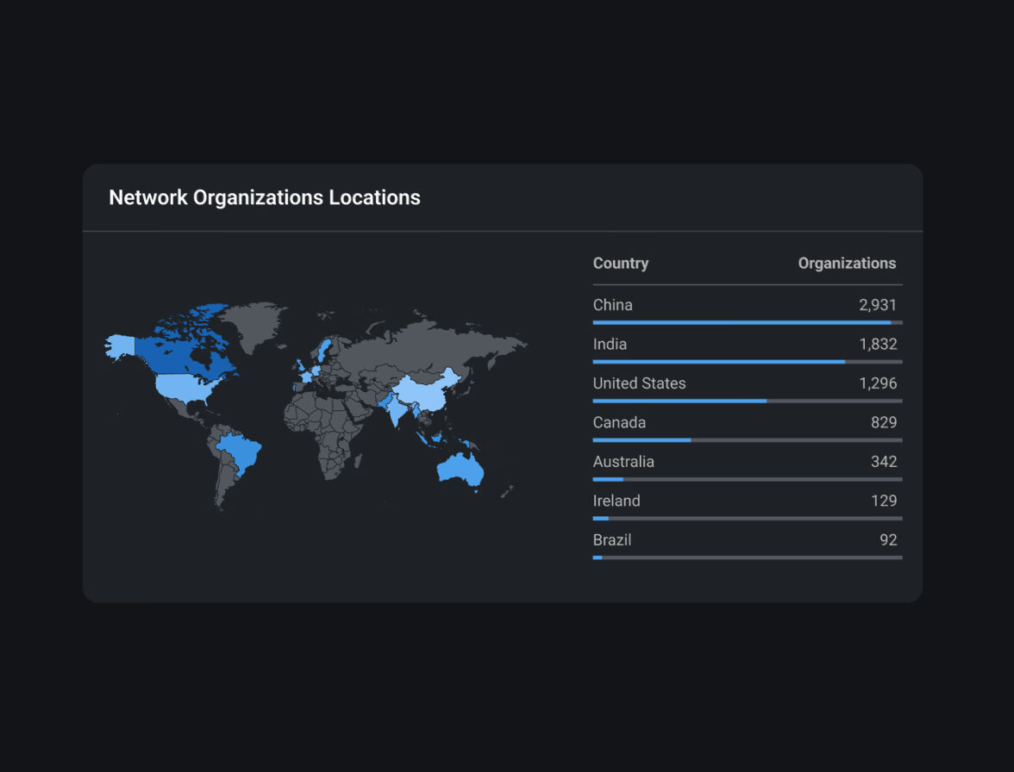Click Alaska on the world map

pyautogui.click(x=120, y=346)
